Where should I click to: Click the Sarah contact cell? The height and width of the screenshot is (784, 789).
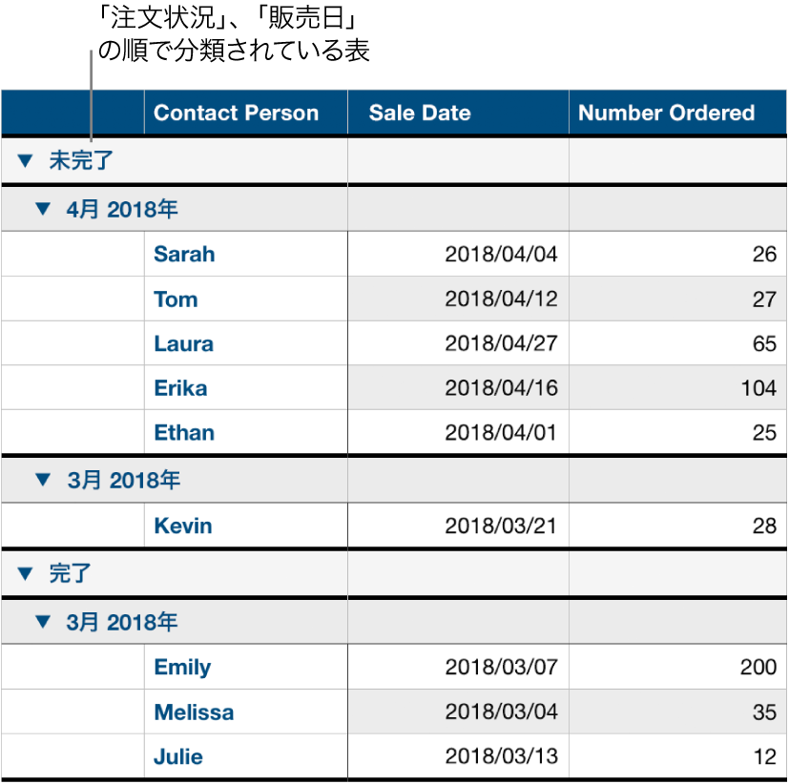coord(184,254)
